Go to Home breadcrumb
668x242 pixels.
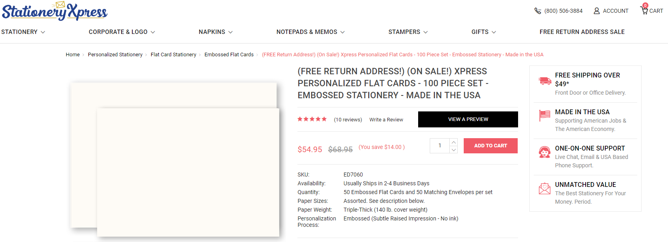pyautogui.click(x=73, y=55)
